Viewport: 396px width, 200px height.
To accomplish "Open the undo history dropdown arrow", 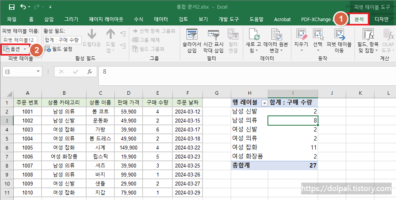I will pos(29,7).
